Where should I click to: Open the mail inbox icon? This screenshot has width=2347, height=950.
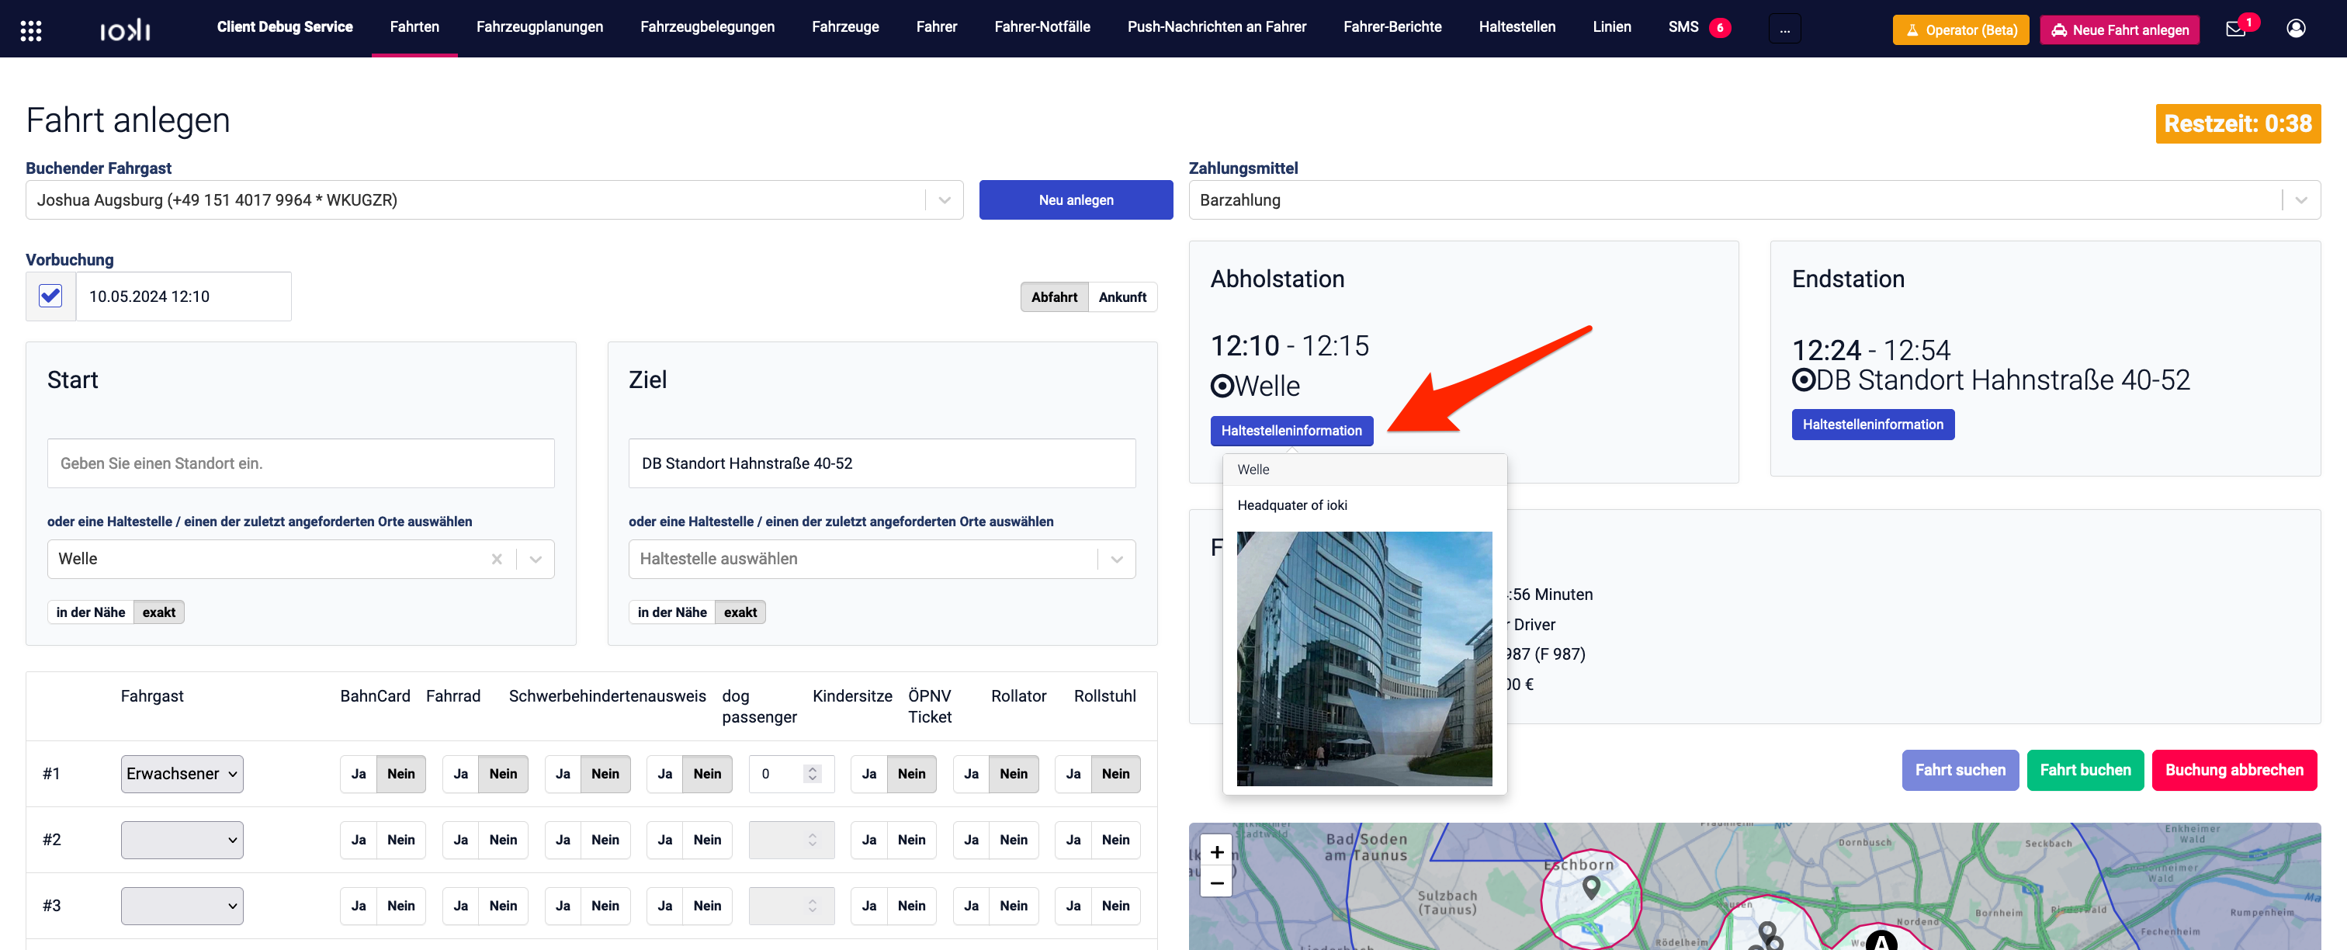click(2236, 29)
